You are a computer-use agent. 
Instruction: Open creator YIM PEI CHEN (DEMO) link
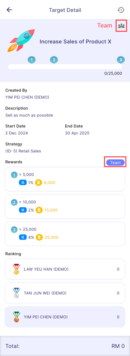pyautogui.click(x=27, y=97)
